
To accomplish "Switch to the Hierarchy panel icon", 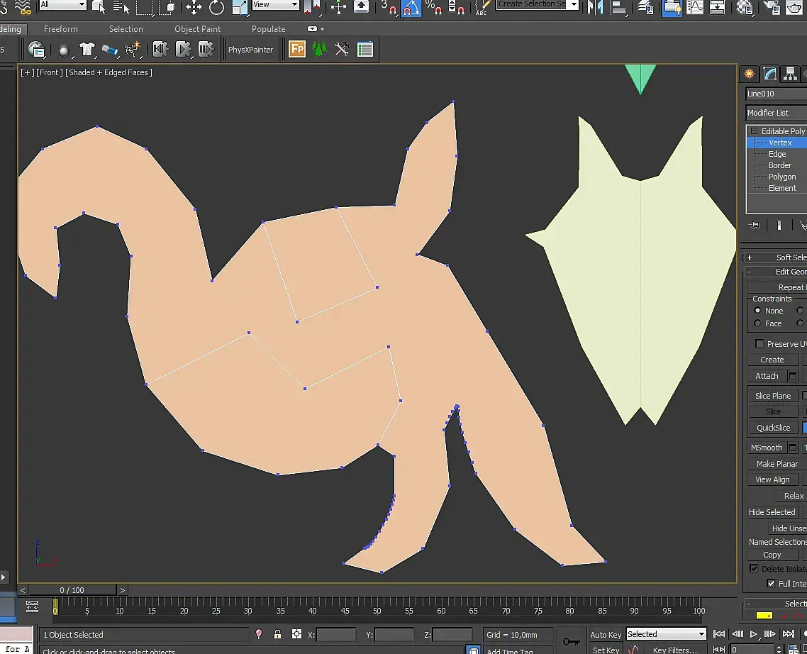I will (x=789, y=74).
